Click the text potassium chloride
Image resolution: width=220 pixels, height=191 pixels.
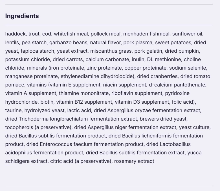(x=28, y=59)
